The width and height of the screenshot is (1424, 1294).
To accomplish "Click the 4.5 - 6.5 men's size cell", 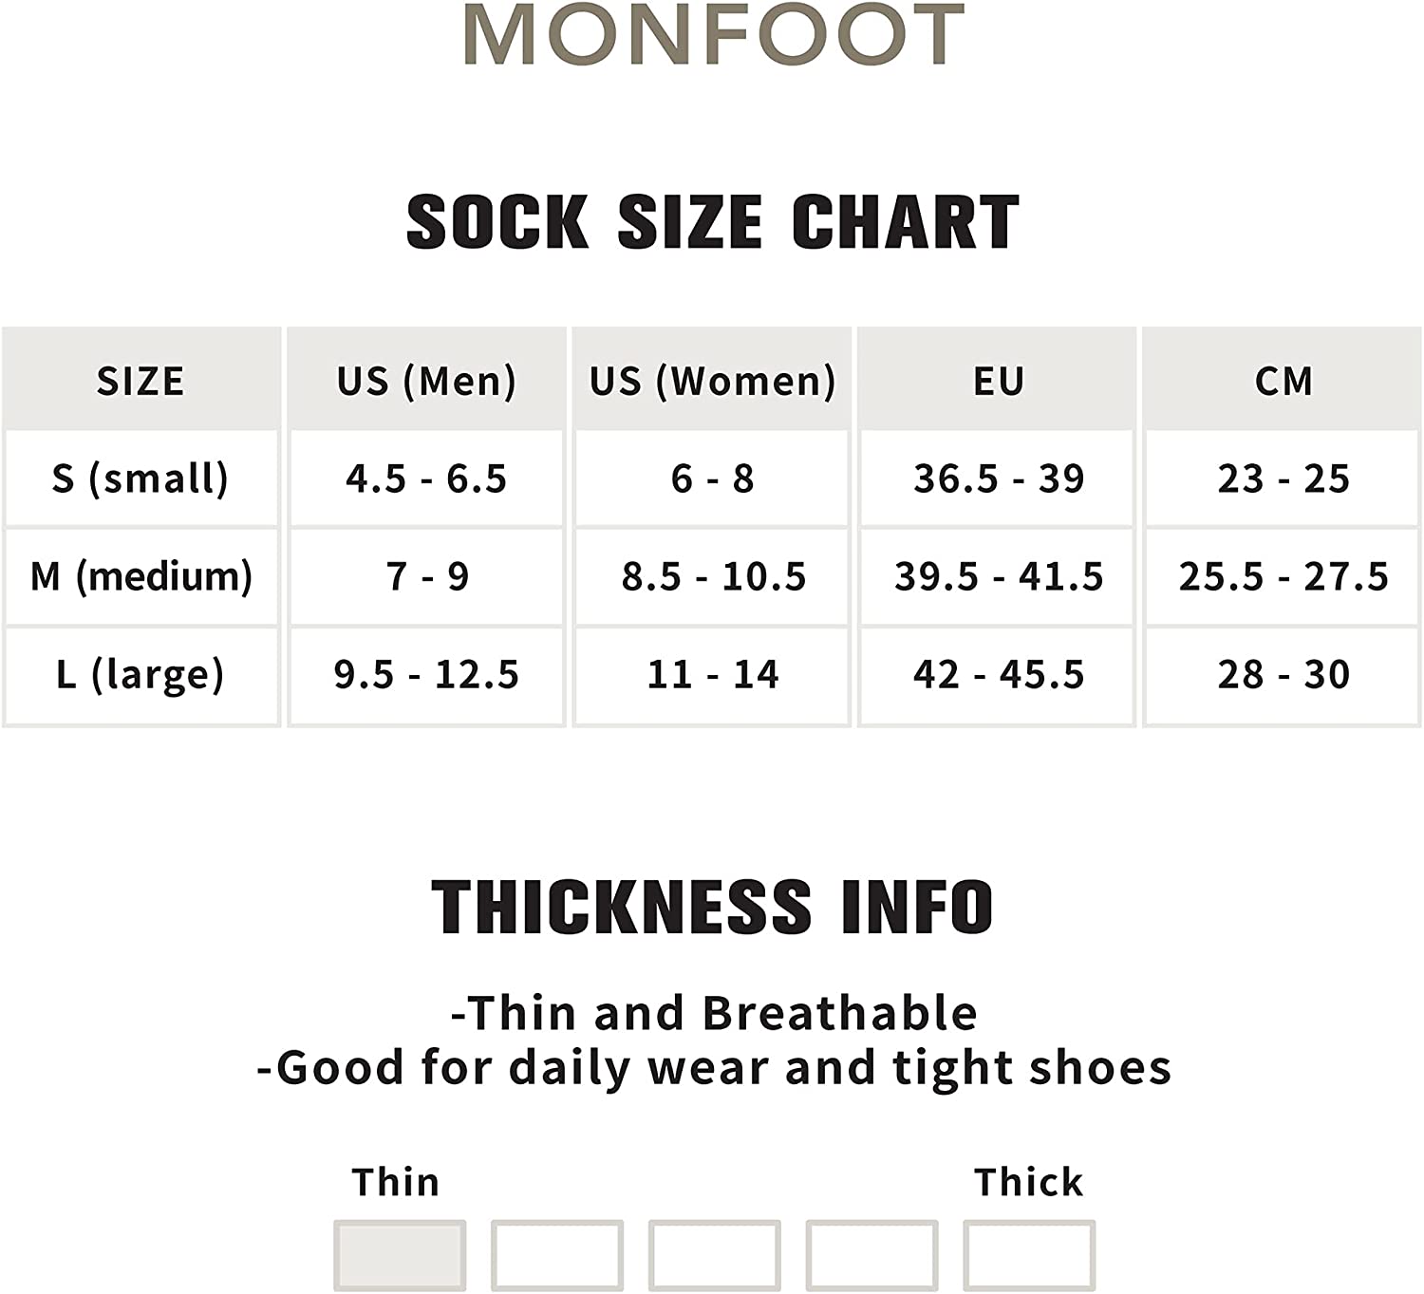I will (x=426, y=478).
